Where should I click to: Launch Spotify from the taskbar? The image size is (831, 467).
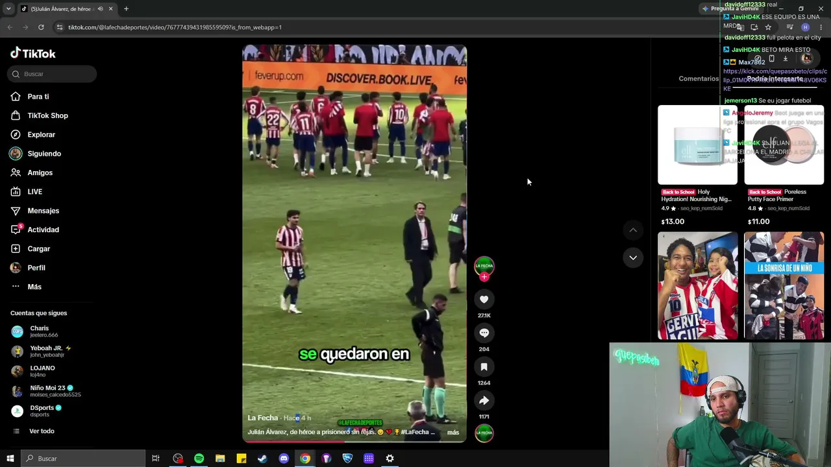(x=199, y=459)
